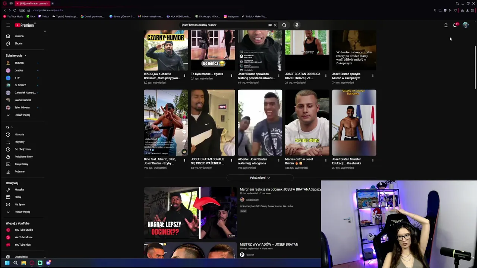Screen dimensions: 477x268
Task: Open options for To było mocne short
Action: (231, 76)
